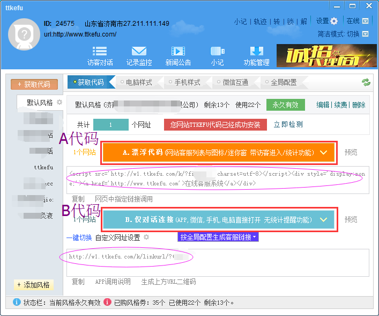The height and width of the screenshot is (316, 379).
Task: Open the 在线 status dropdown
Action: tap(366, 21)
